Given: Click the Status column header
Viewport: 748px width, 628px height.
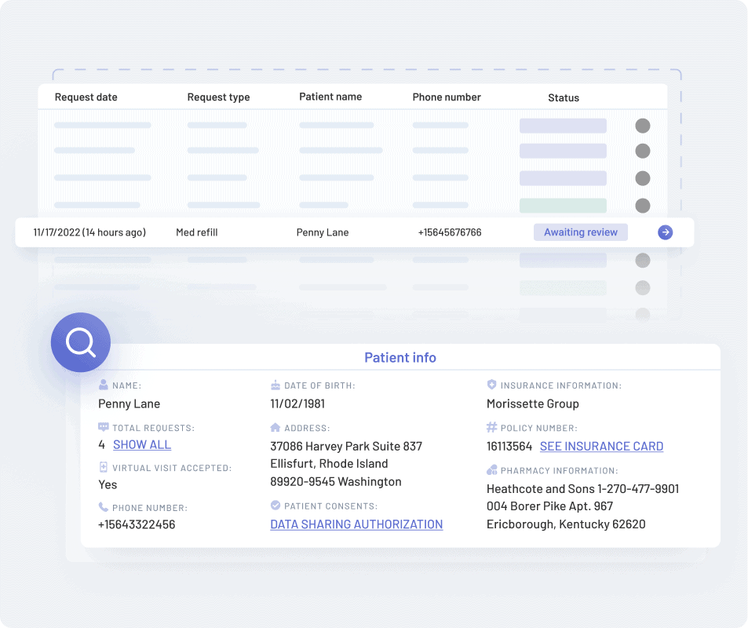Looking at the screenshot, I should tap(563, 98).
